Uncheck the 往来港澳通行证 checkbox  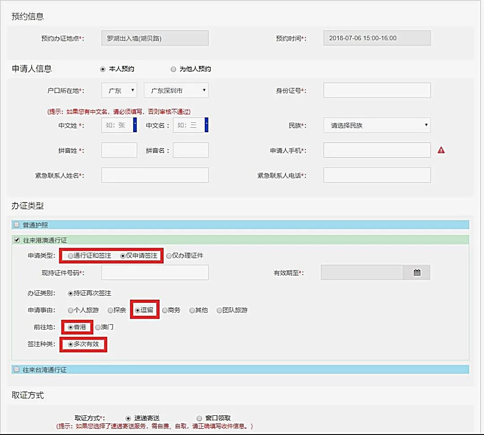[17, 241]
